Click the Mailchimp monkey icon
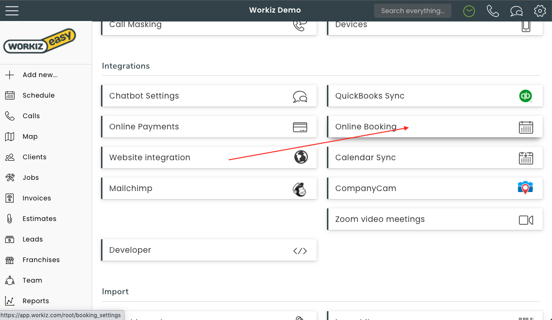The image size is (552, 320). (x=300, y=189)
